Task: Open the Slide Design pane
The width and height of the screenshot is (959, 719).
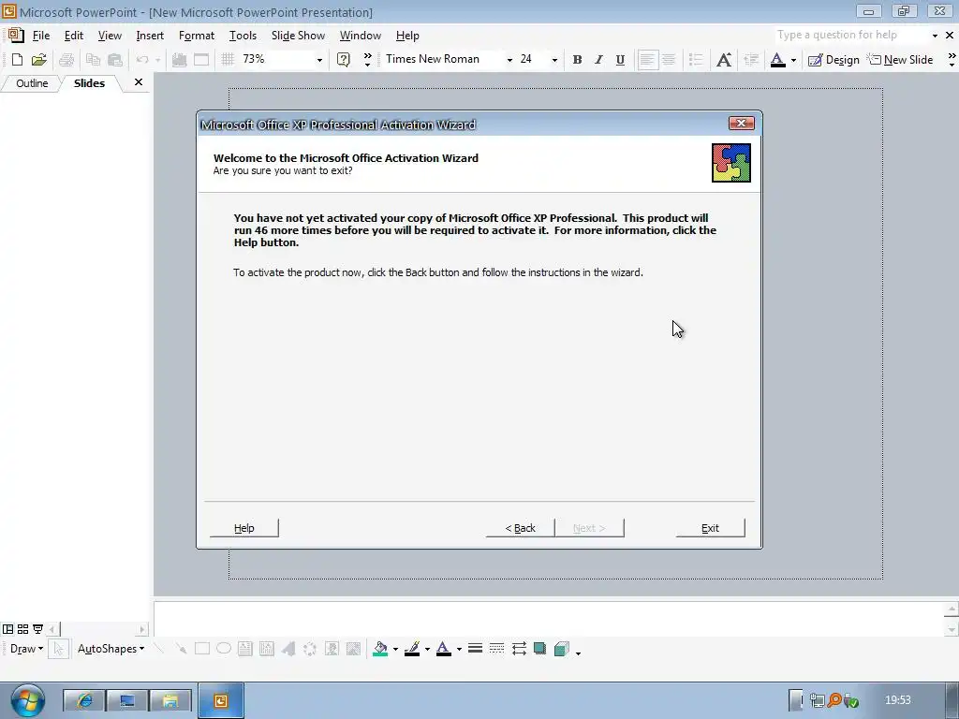Action: [x=834, y=59]
